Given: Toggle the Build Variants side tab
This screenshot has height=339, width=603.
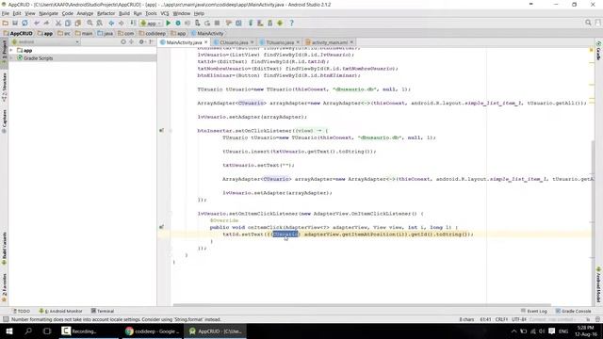Looking at the screenshot, I should [x=4, y=249].
